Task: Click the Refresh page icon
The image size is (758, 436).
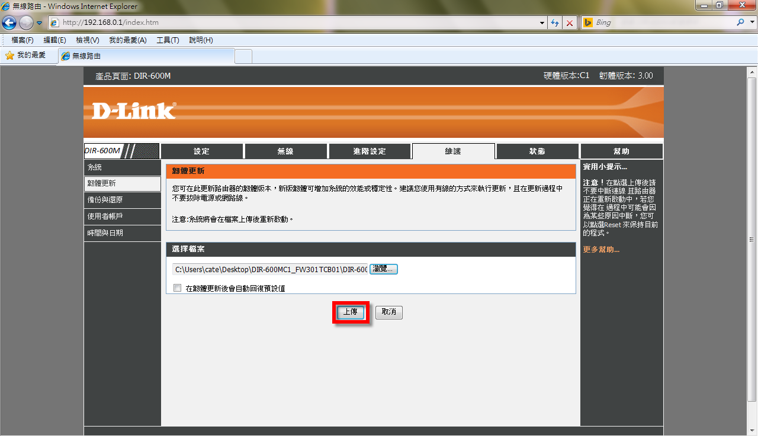Action: point(555,22)
